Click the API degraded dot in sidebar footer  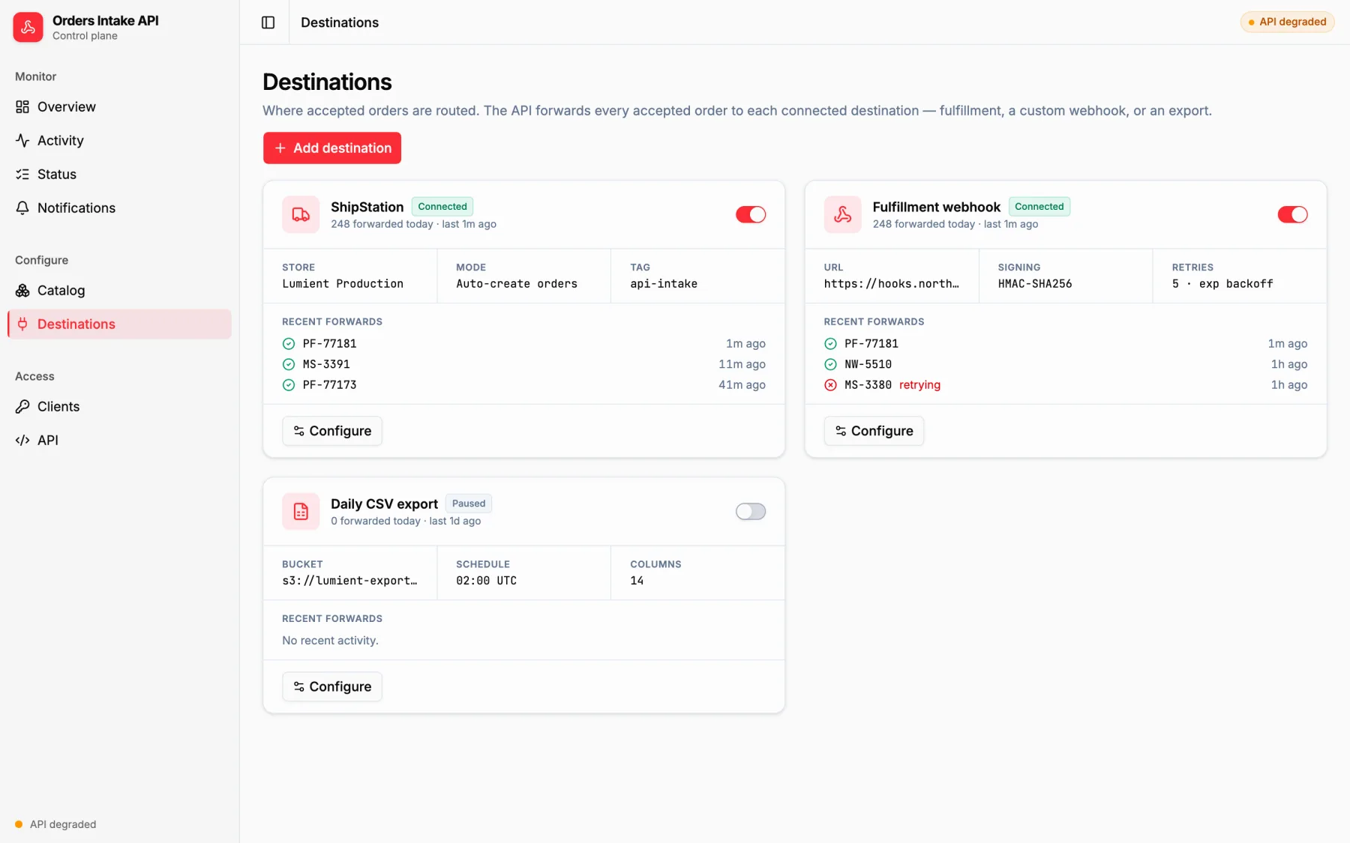coord(19,824)
